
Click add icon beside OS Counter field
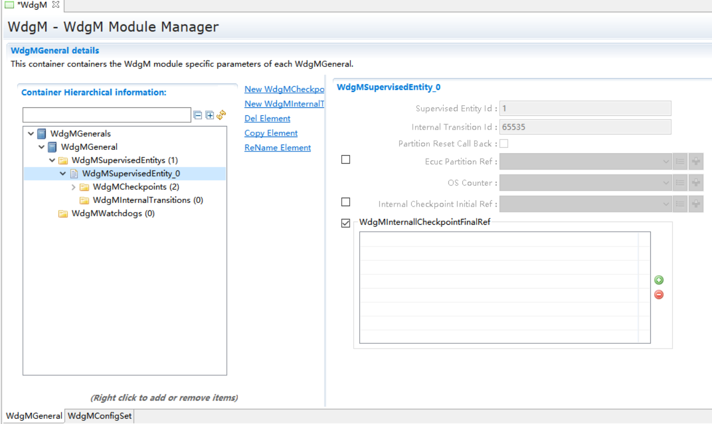pyautogui.click(x=696, y=183)
